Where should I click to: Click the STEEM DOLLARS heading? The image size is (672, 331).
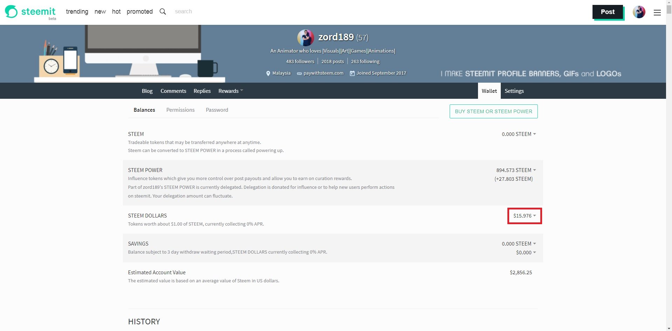147,216
